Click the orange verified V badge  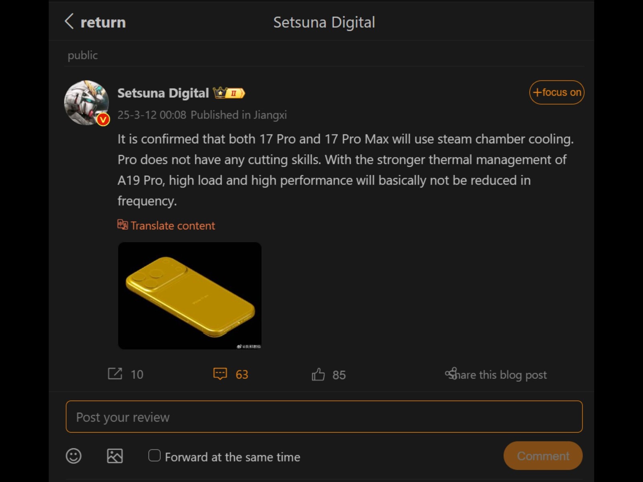[103, 119]
